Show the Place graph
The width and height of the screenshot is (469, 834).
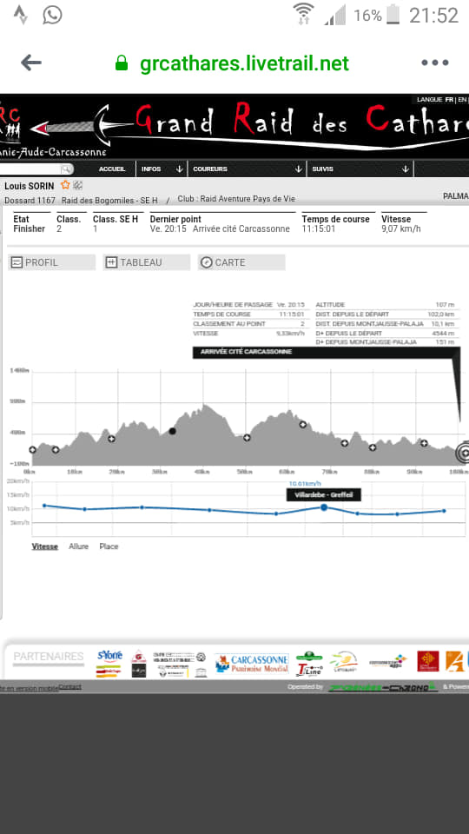tap(109, 546)
